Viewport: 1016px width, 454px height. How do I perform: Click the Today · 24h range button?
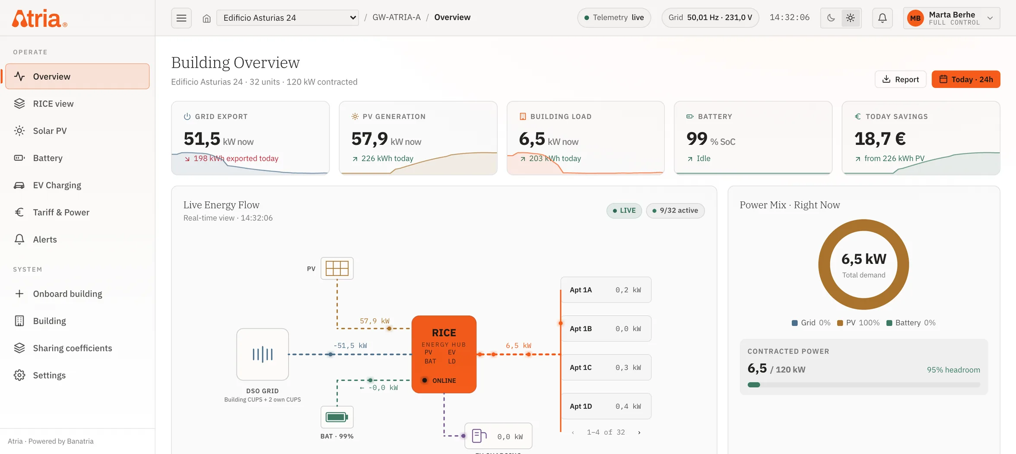[x=966, y=79]
